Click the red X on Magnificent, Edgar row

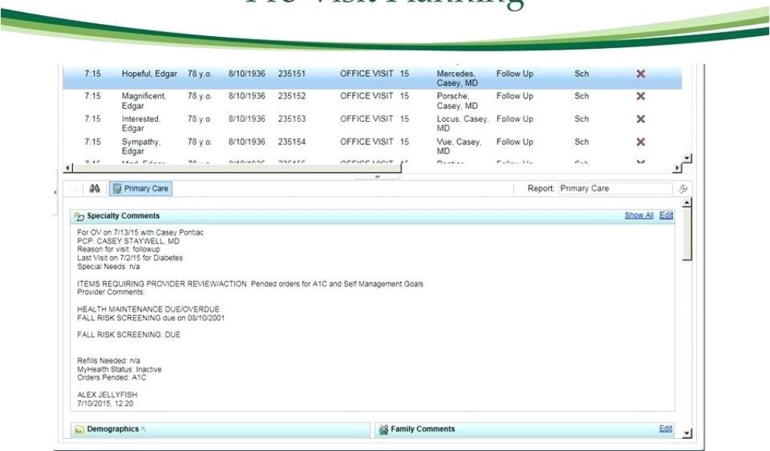pyautogui.click(x=641, y=96)
